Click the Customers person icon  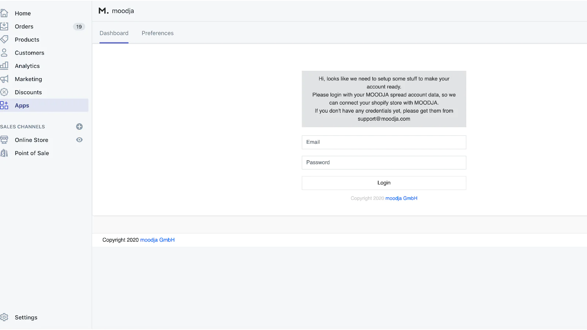(4, 53)
